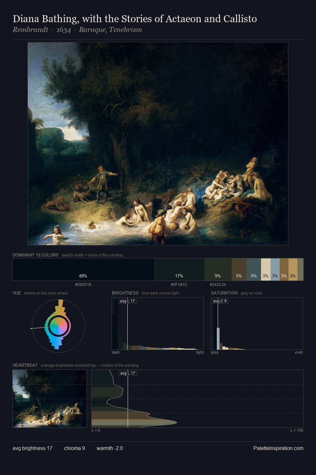Screen dimensions: 316x475
Task: Click the 'dark' axis label under Brightness
Action: (116, 352)
